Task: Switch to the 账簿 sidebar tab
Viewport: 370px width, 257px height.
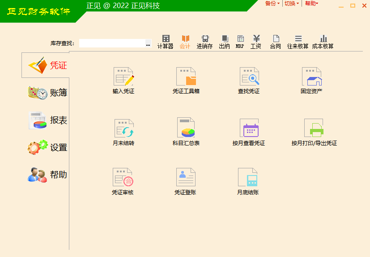Action: [47, 93]
